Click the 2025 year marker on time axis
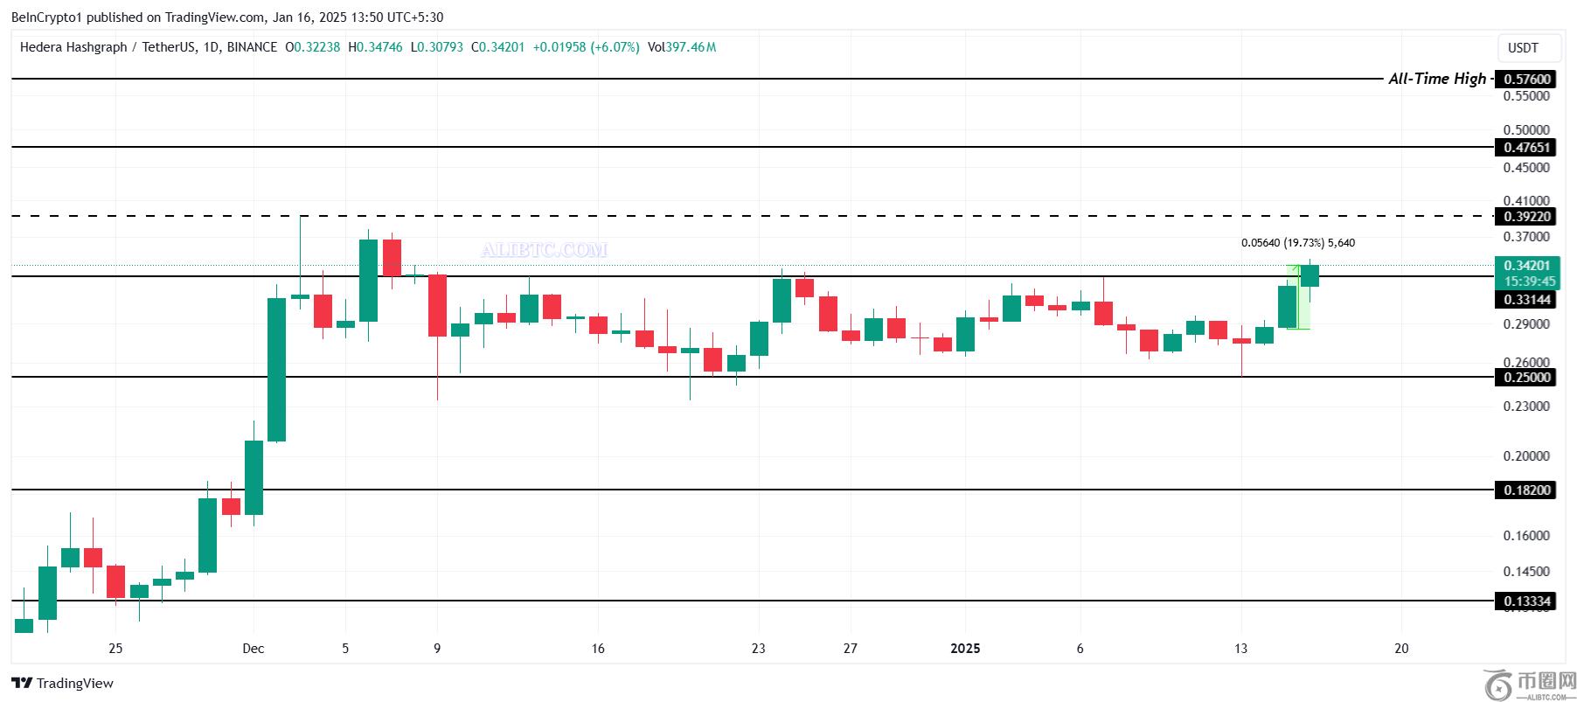1577x702 pixels. pos(965,649)
